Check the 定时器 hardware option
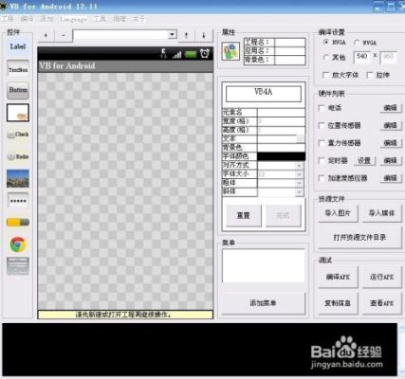This screenshot has height=379, width=405. tap(322, 161)
